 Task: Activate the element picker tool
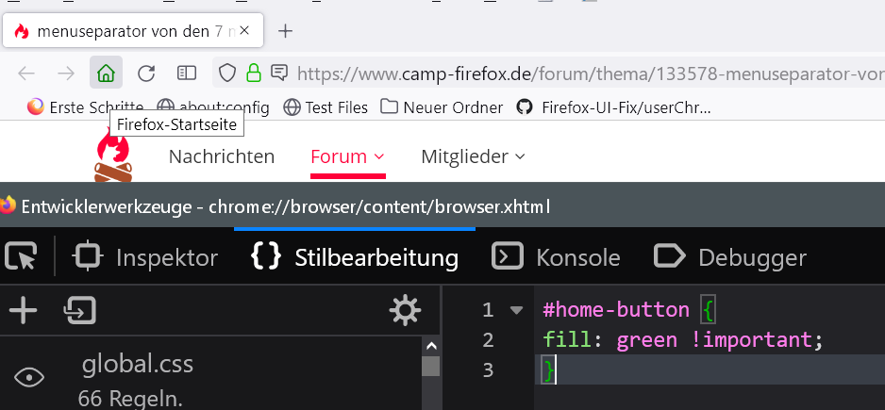21,256
